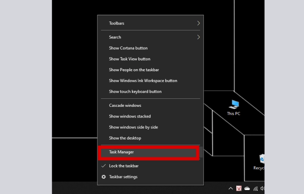Open Task Manager from context menu
Image resolution: width=304 pixels, height=194 pixels.
click(x=150, y=152)
